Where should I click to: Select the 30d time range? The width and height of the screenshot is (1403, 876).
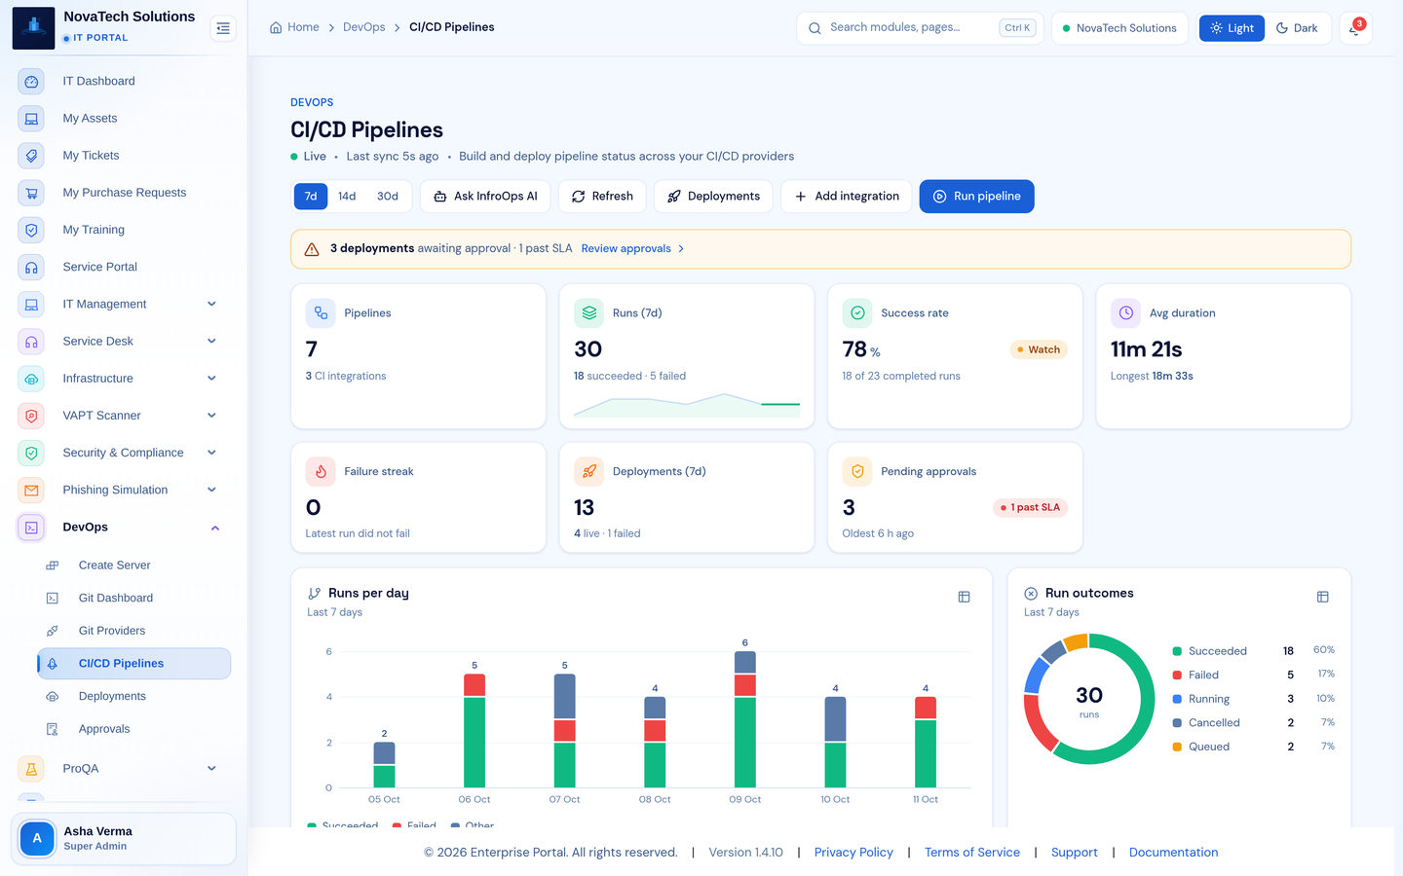(388, 197)
